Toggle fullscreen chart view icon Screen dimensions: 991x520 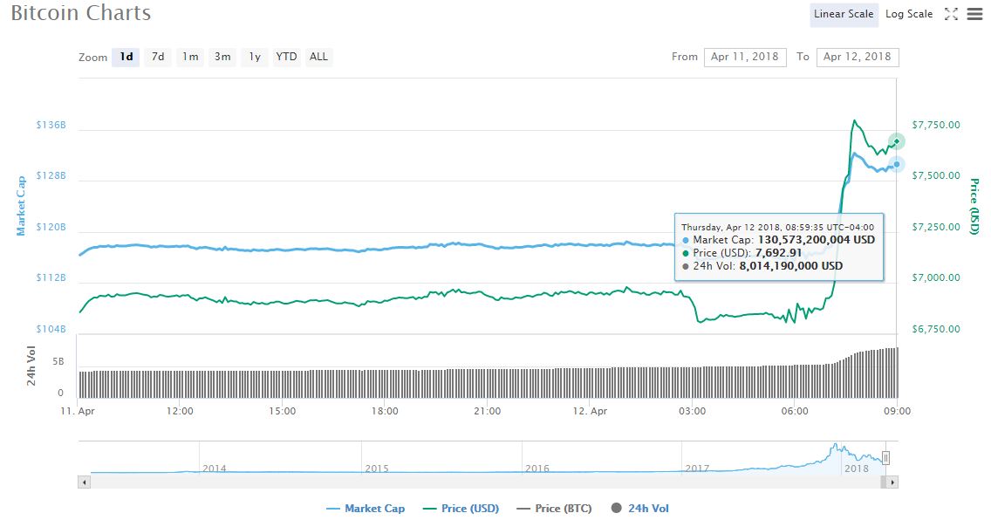[951, 14]
